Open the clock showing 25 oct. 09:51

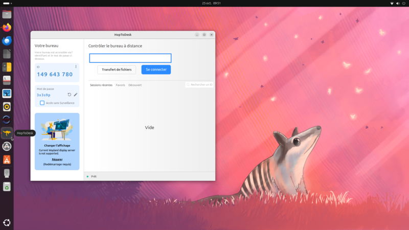pyautogui.click(x=211, y=4)
